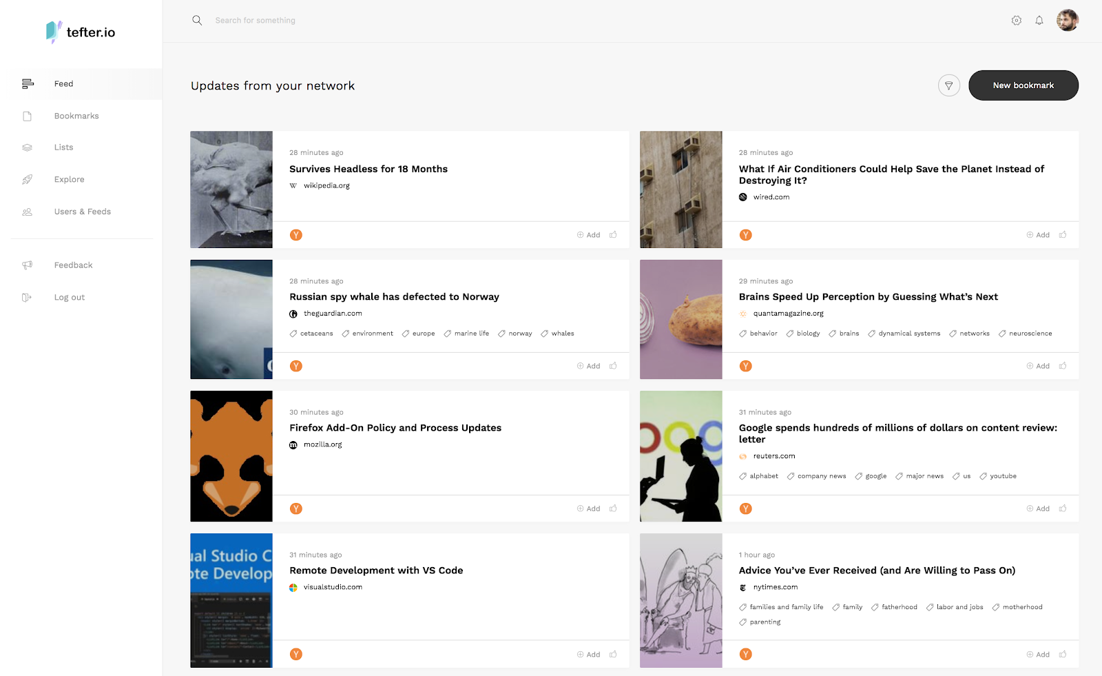Add the Brains Speed Up Perception article
The width and height of the screenshot is (1102, 676).
[x=1039, y=366]
